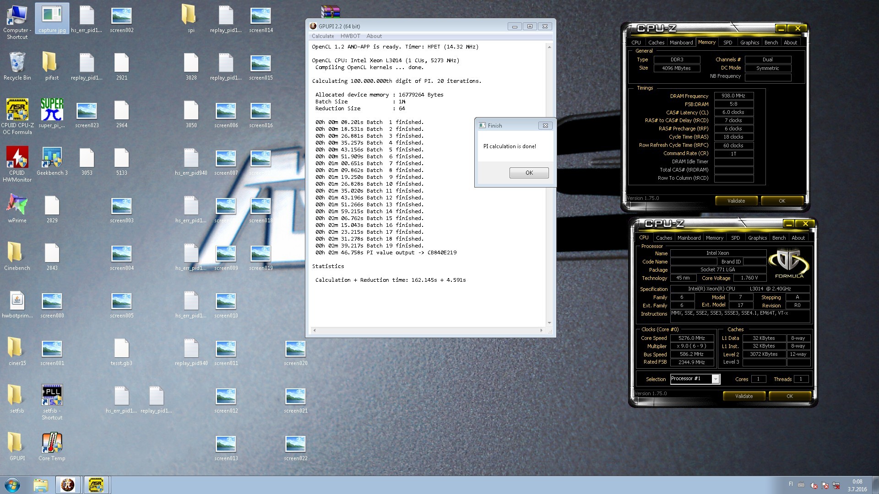Click OK in the Finish dialog
The height and width of the screenshot is (494, 879).
[x=529, y=173]
